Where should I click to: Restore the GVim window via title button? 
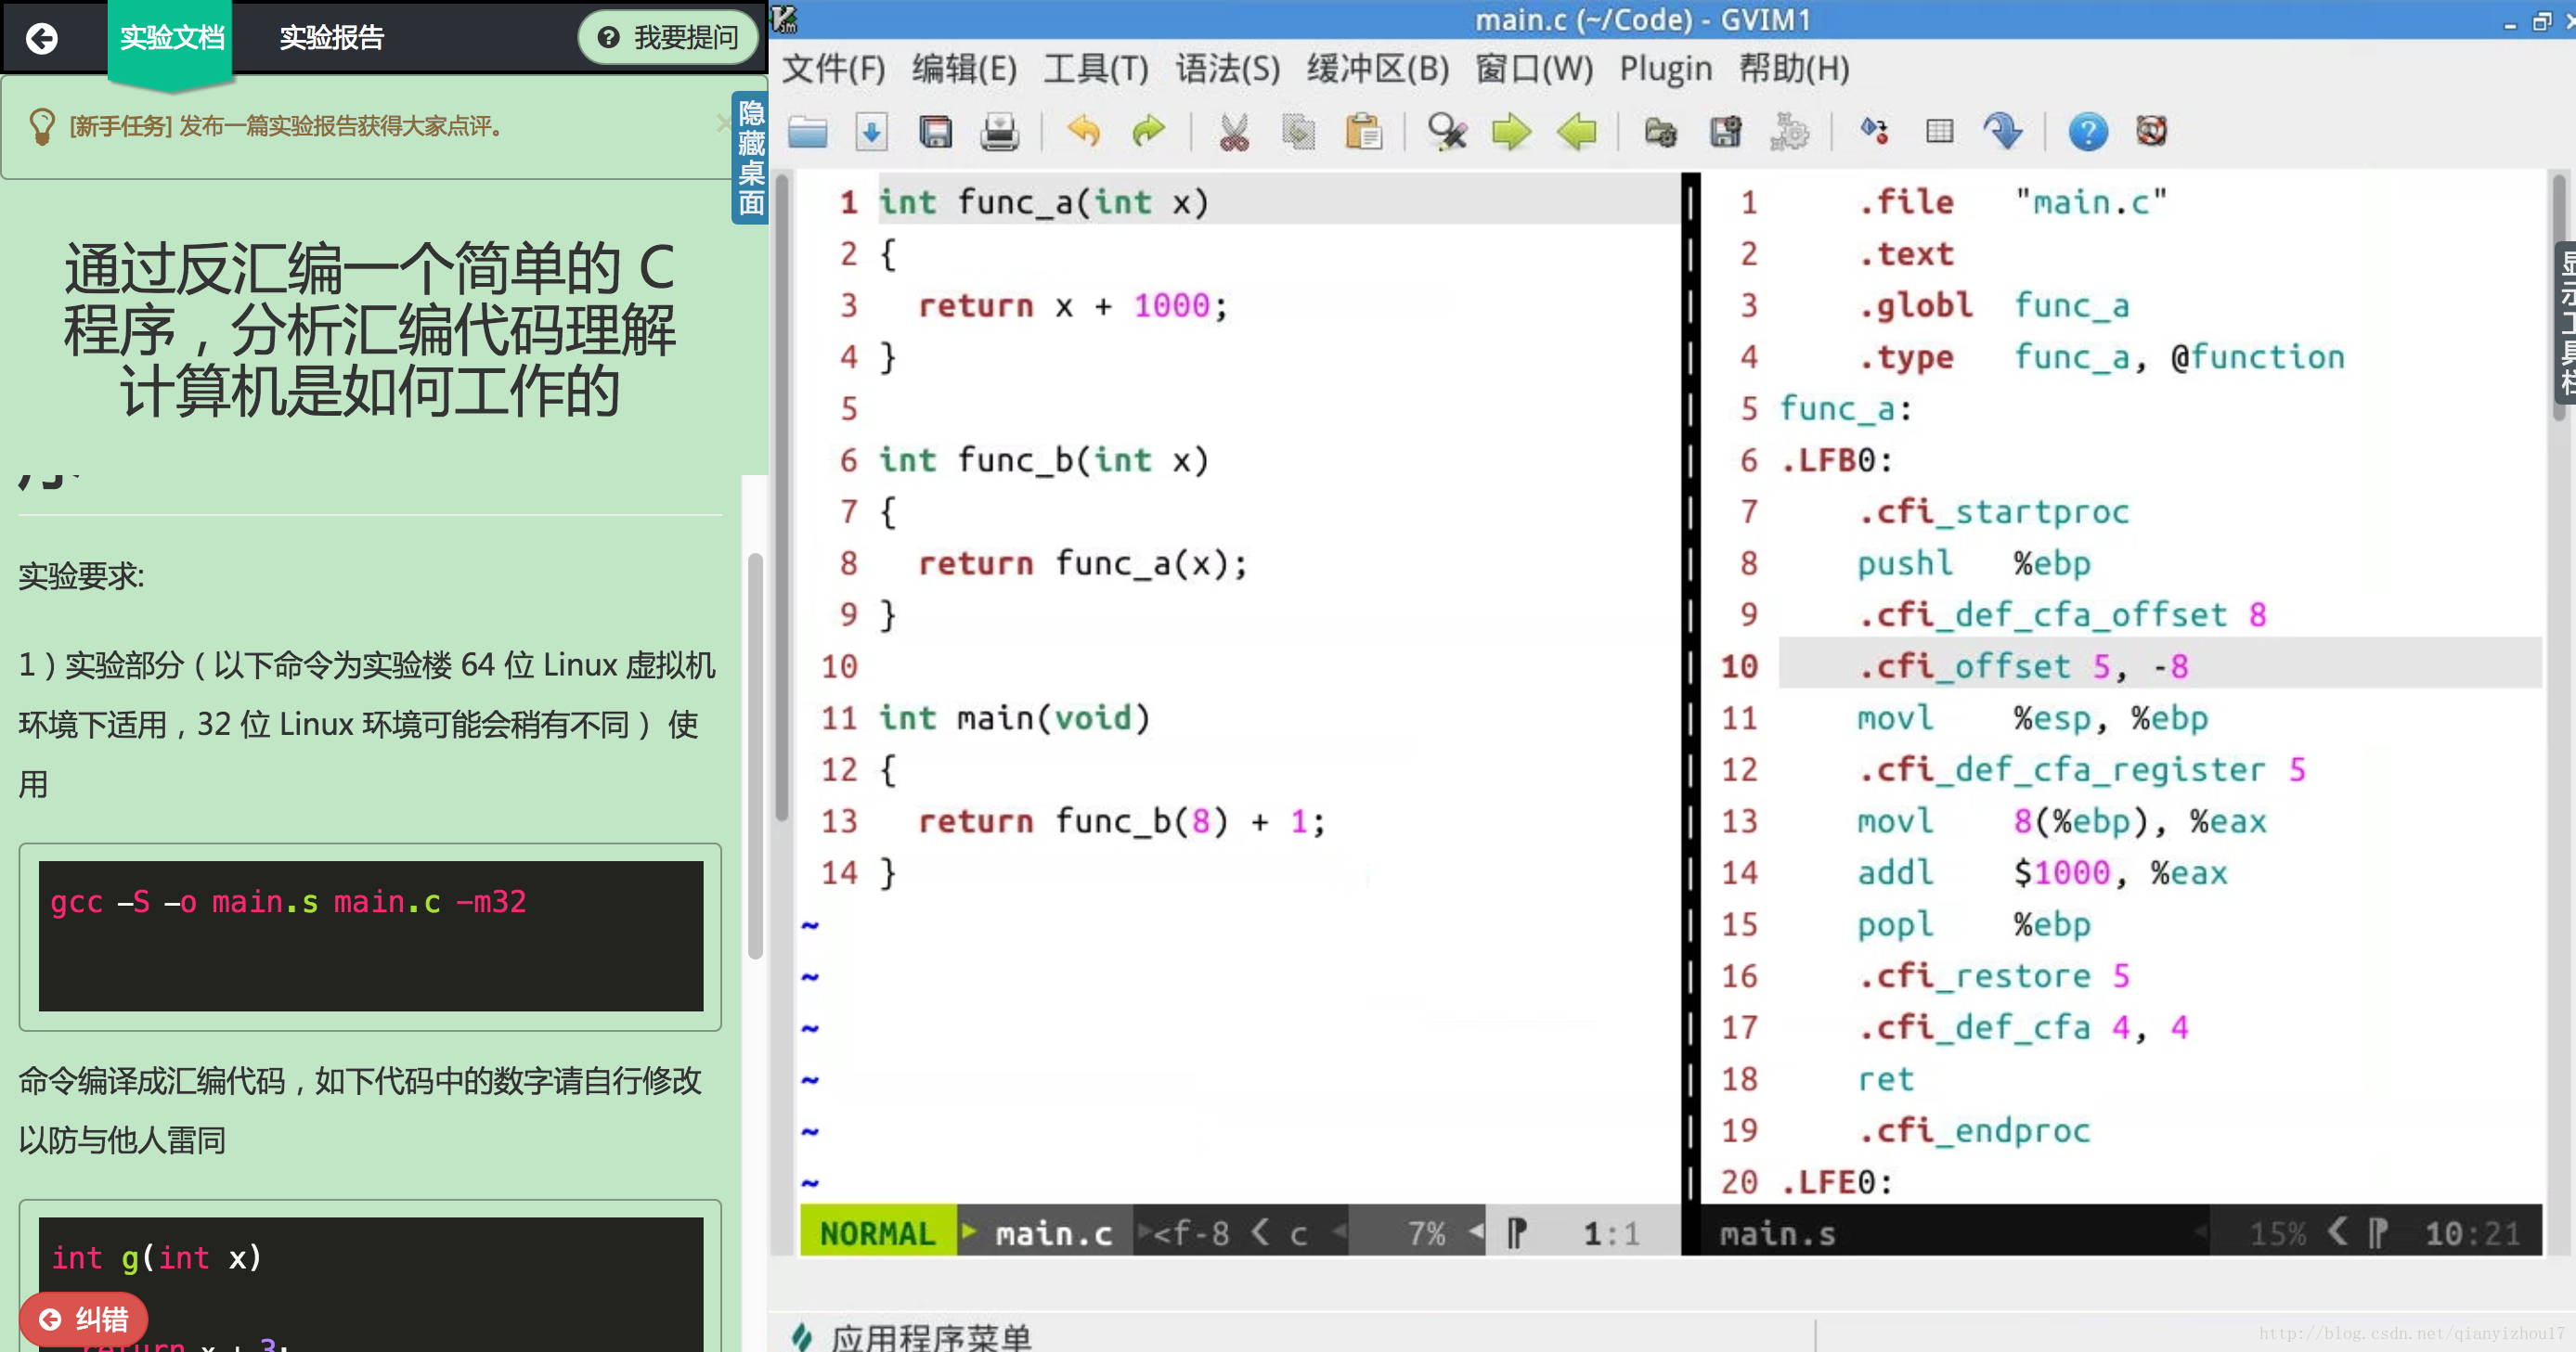pos(2541,22)
